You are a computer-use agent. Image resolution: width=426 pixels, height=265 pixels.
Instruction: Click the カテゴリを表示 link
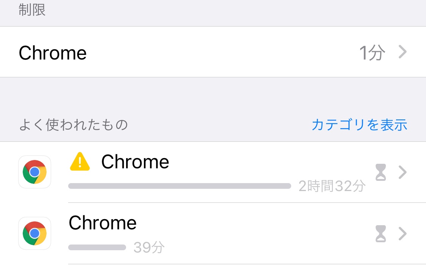(359, 125)
